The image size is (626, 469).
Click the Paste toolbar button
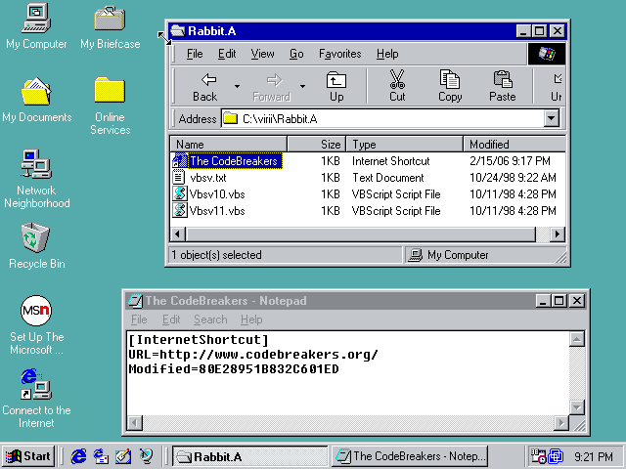pos(502,87)
